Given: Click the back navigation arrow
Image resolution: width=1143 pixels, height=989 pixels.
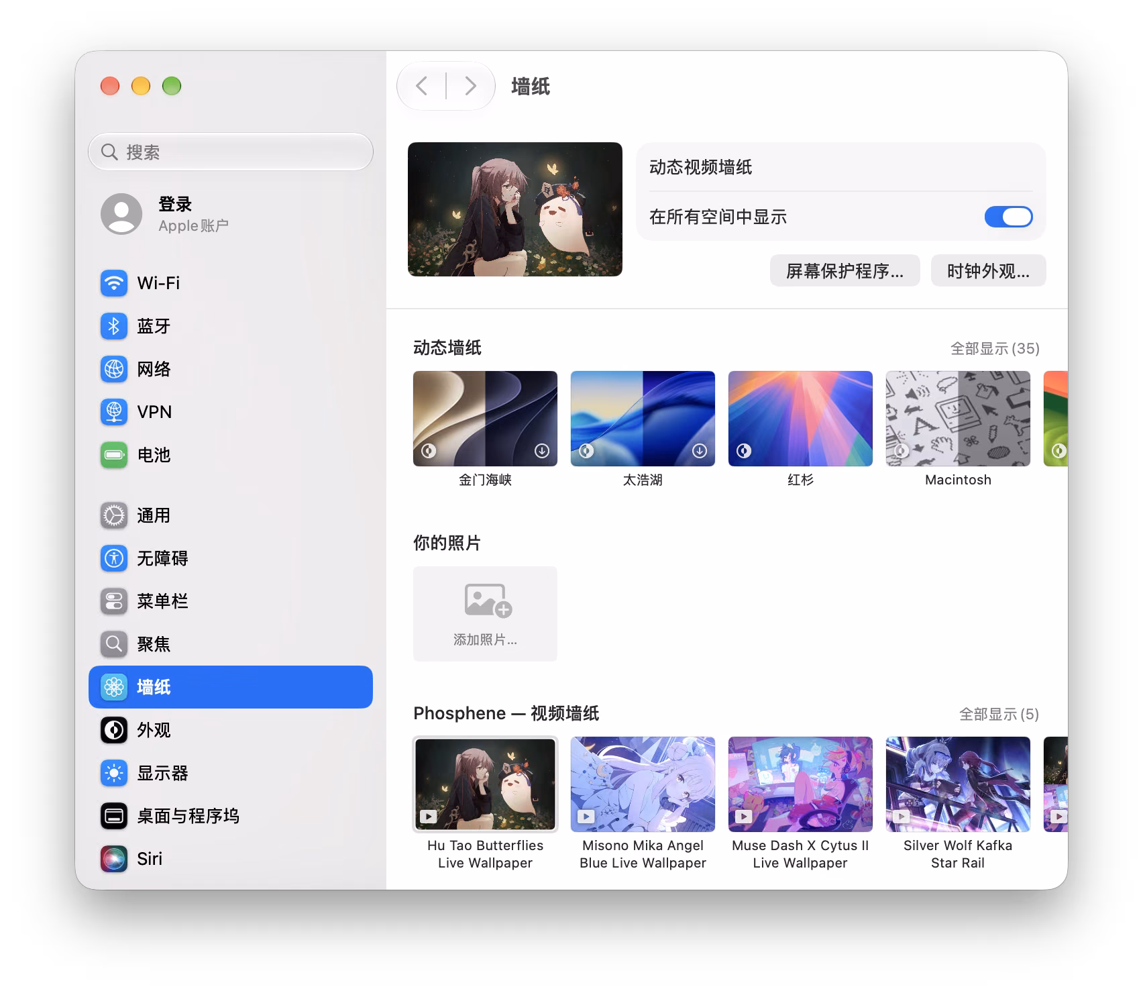Looking at the screenshot, I should coord(422,86).
